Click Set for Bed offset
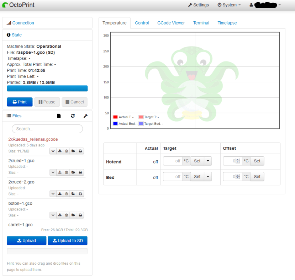295x280 pixels. 257,177
